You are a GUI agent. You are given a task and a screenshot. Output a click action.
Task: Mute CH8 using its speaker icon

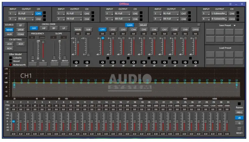pos(175,62)
